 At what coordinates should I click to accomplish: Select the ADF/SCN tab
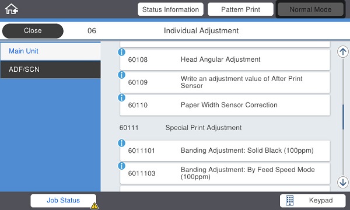click(50, 69)
